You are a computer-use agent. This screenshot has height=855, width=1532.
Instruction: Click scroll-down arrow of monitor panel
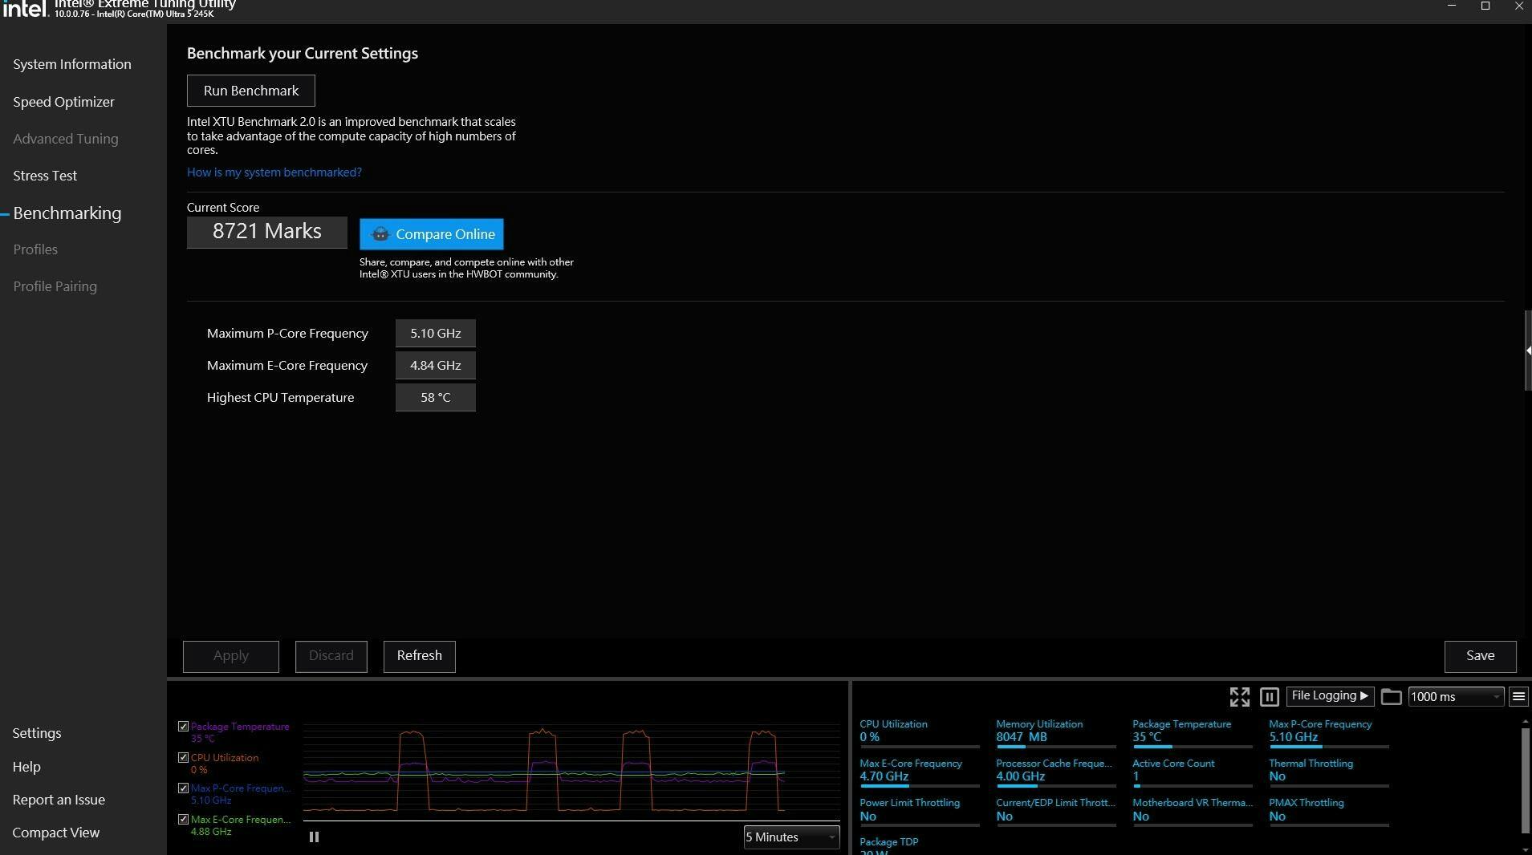coord(1526,849)
